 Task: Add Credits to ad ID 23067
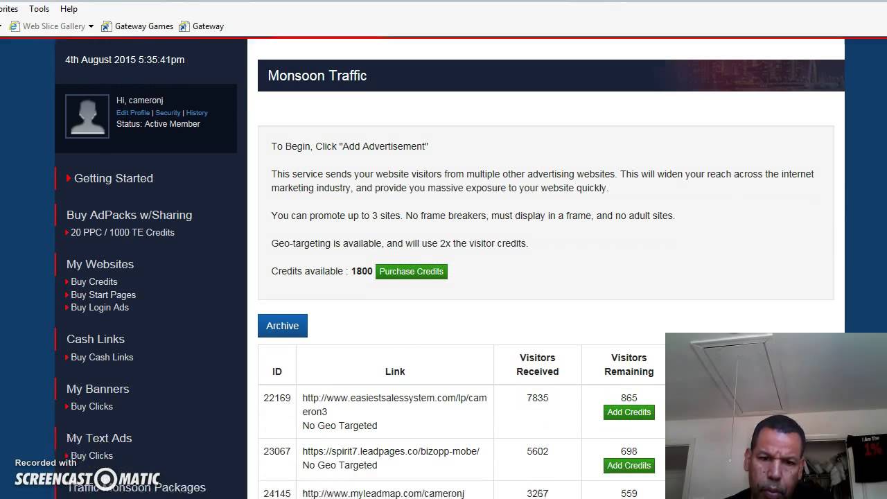[629, 466]
